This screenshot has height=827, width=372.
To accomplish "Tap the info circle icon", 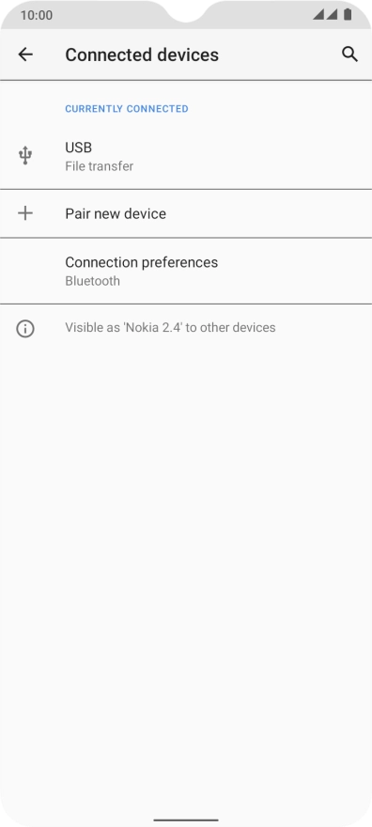I will tap(24, 329).
